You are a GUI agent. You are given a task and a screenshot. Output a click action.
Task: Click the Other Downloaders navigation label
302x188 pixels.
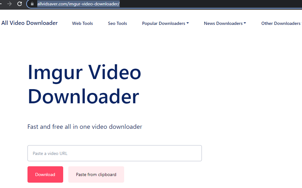point(281,23)
